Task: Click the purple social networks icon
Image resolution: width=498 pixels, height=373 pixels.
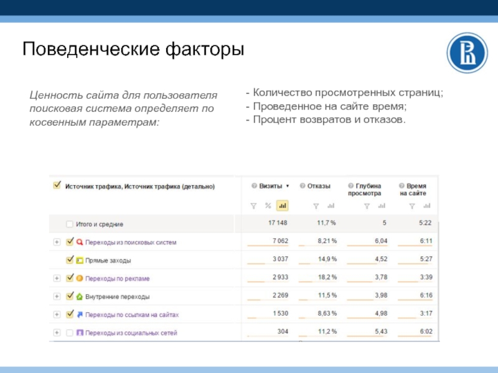Action: pos(80,333)
